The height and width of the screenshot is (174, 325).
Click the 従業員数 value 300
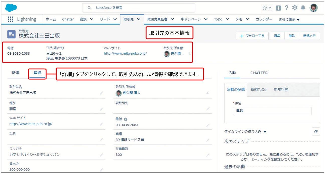tap(119, 155)
